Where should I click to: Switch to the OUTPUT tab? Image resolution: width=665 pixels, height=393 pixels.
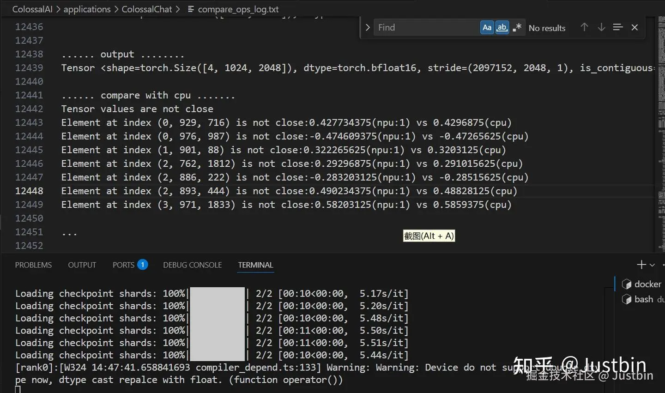click(82, 265)
